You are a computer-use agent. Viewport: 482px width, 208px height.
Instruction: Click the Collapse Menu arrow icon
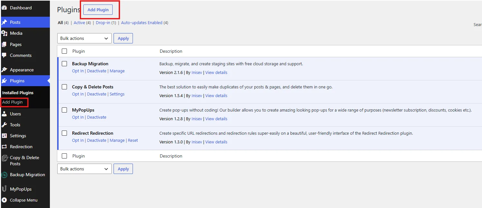click(4, 200)
